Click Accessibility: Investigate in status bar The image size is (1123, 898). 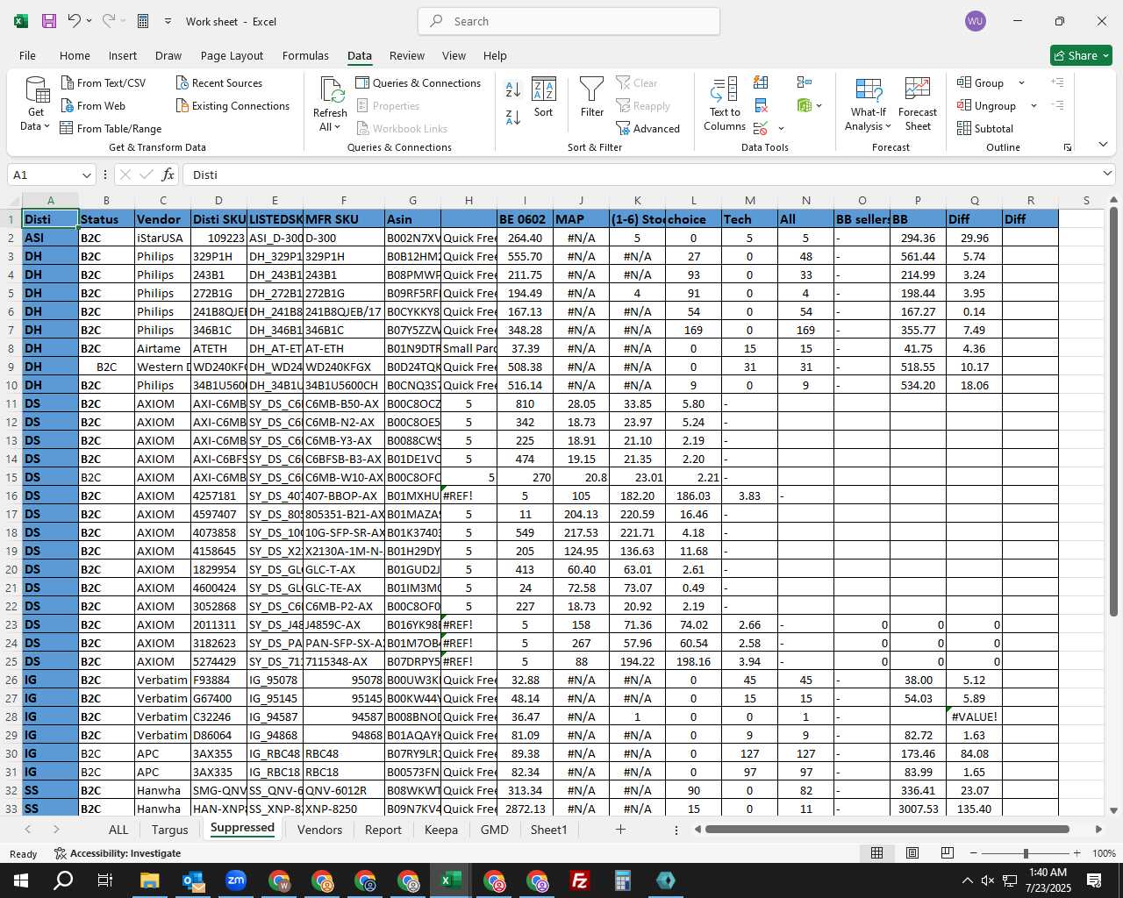pyautogui.click(x=118, y=853)
